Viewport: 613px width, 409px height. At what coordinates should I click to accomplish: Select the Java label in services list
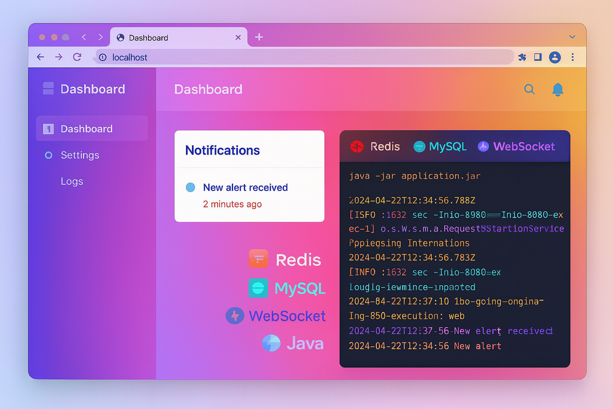click(x=305, y=343)
